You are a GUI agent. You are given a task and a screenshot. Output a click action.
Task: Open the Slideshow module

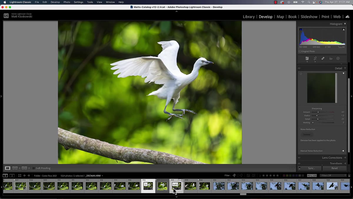point(309,17)
